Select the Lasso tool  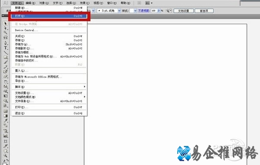coord(6,37)
